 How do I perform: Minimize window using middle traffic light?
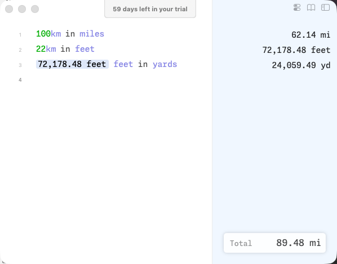22,9
